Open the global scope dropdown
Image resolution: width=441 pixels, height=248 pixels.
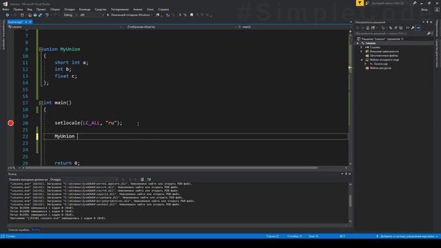coord(181,27)
